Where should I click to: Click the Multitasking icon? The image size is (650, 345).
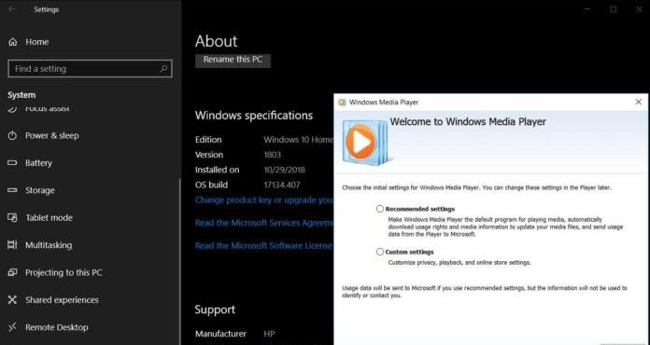click(x=13, y=245)
